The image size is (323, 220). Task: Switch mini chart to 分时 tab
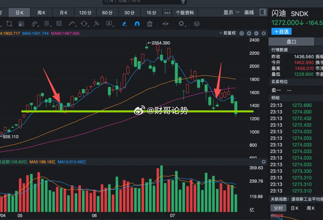(278, 208)
